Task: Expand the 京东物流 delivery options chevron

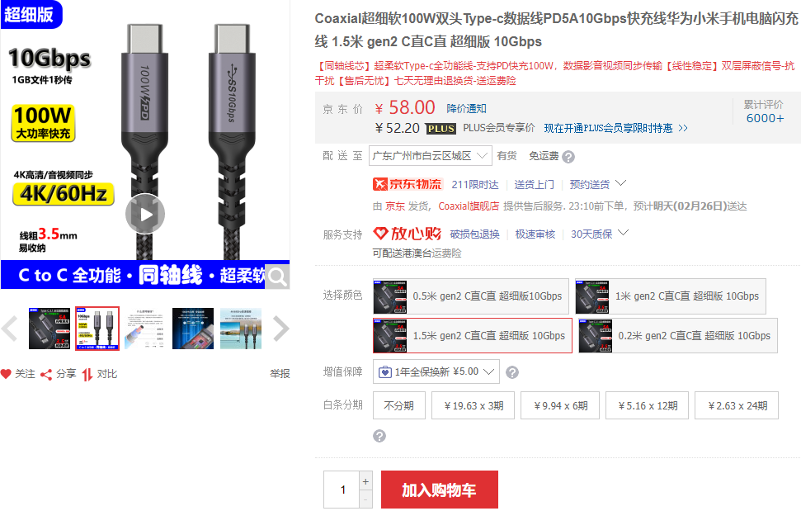Action: point(620,183)
